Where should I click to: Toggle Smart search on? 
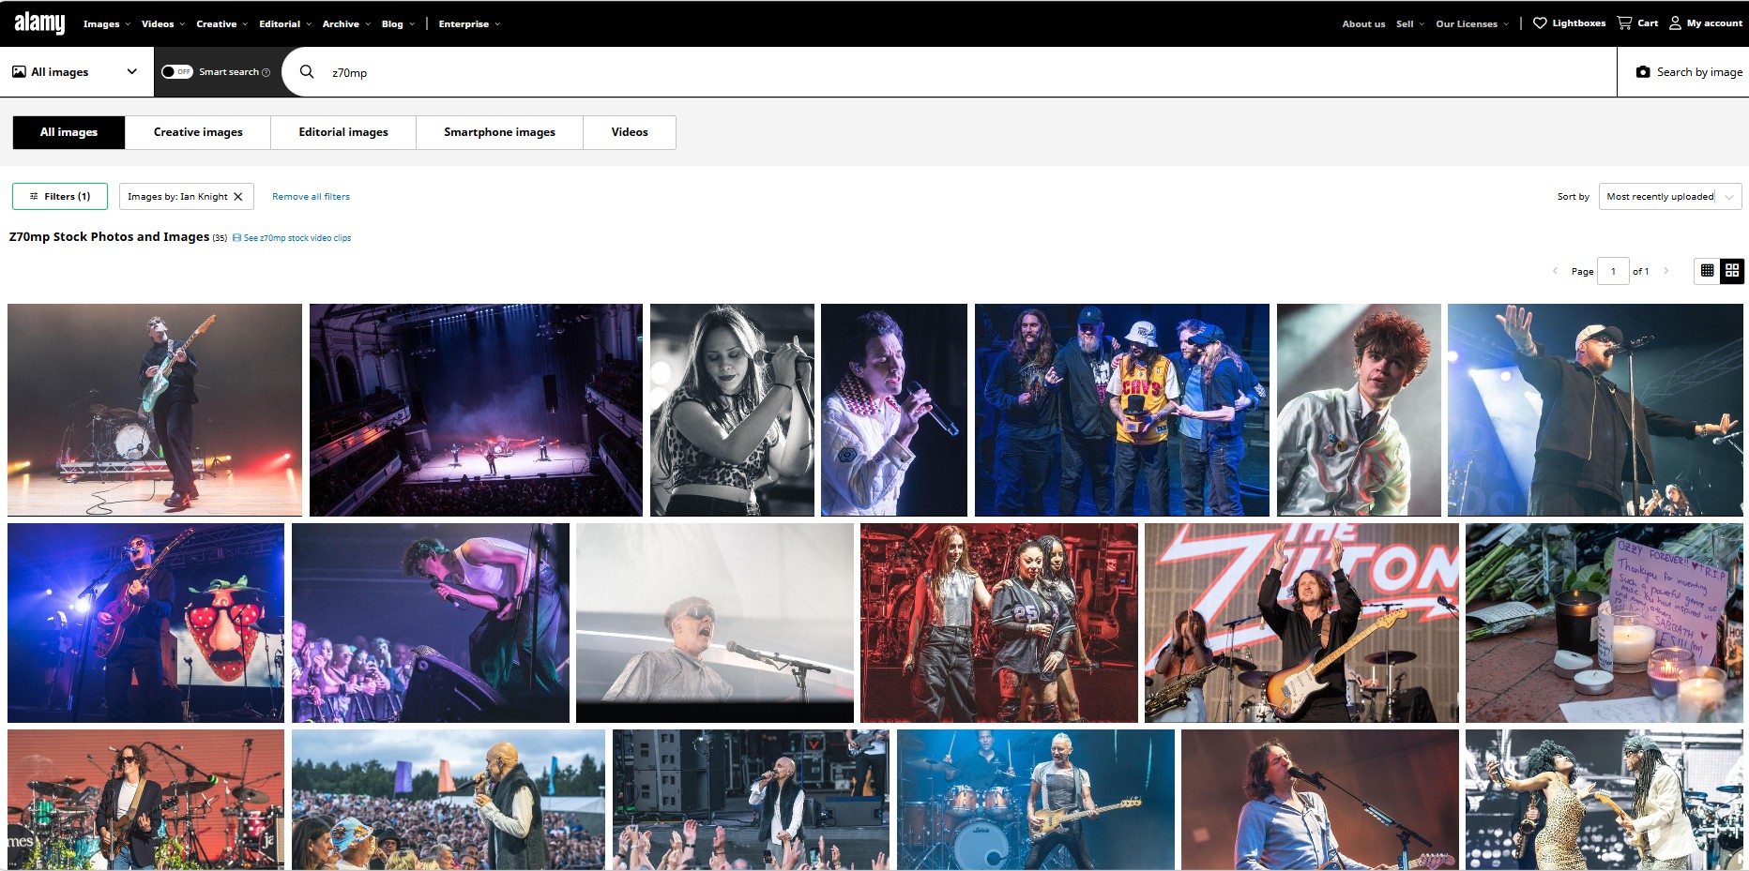point(176,72)
